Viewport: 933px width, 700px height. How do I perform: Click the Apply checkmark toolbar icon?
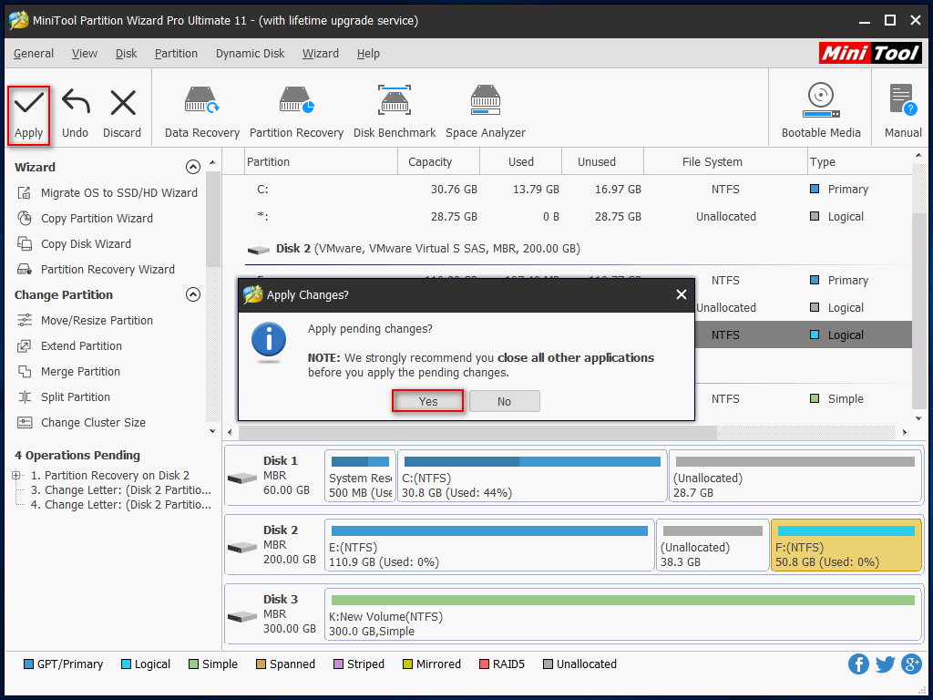[28, 103]
